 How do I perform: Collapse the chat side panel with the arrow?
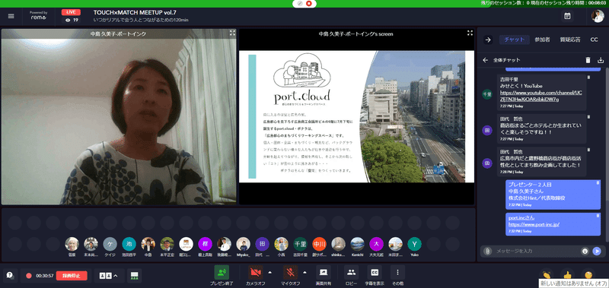[x=488, y=40]
